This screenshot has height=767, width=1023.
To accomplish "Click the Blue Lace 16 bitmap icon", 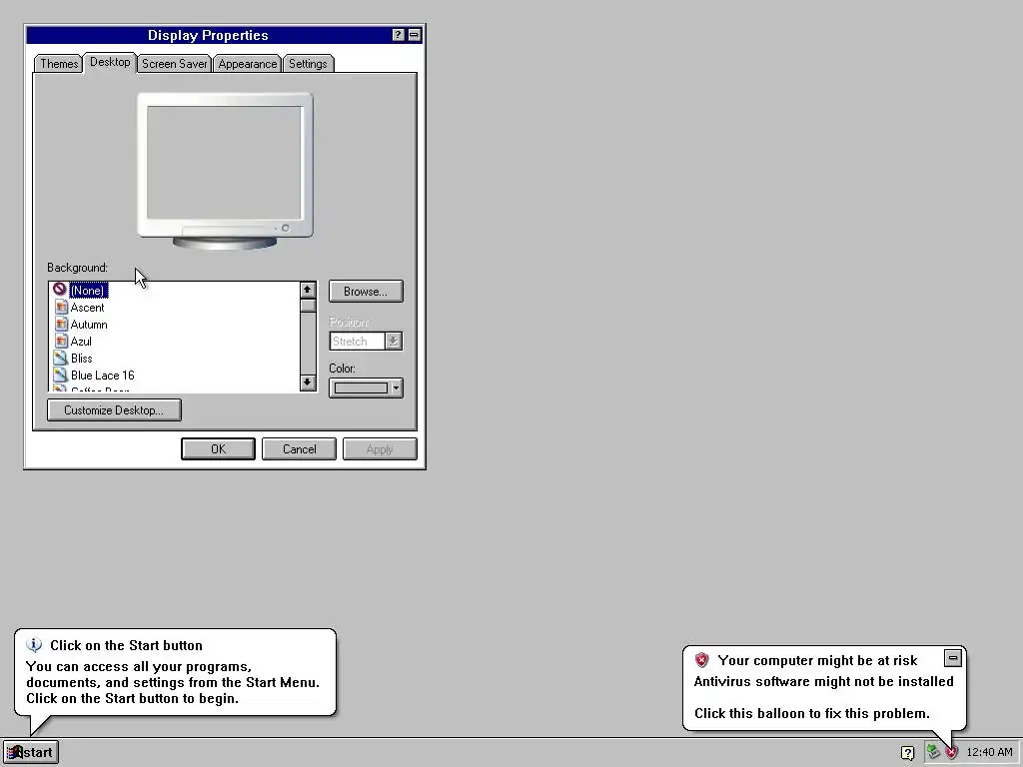I will pos(61,376).
